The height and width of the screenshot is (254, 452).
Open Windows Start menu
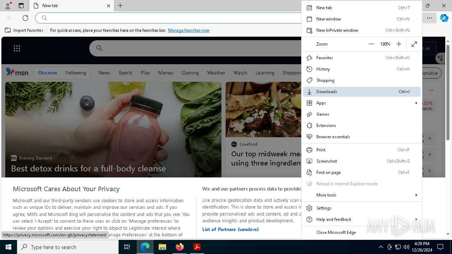[8, 247]
